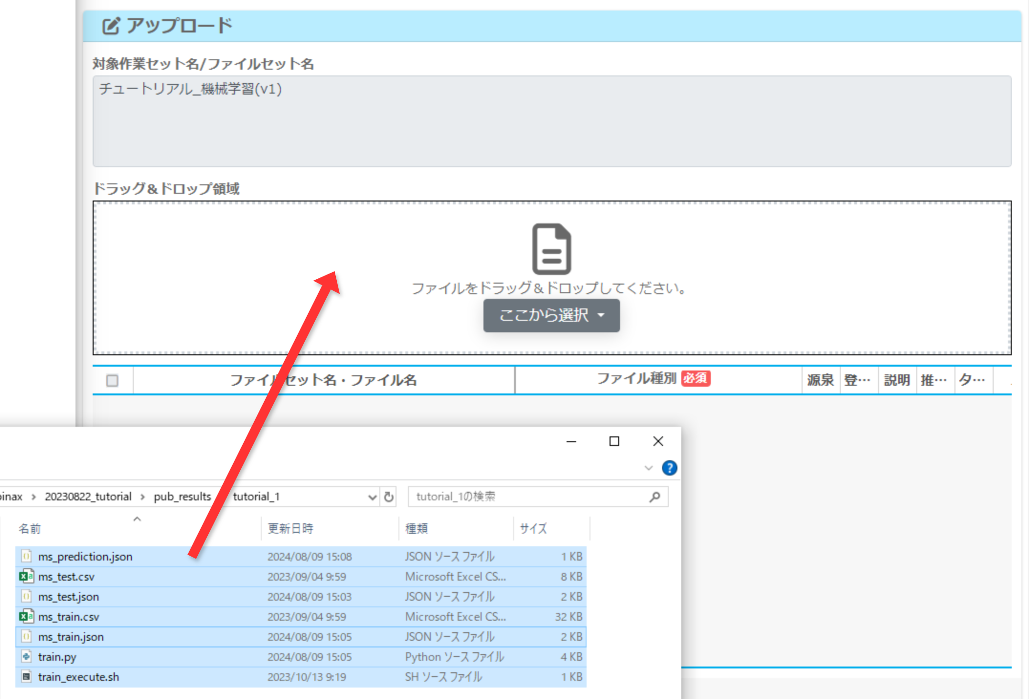Go to the pub_results breadcrumb folder

pyautogui.click(x=182, y=497)
